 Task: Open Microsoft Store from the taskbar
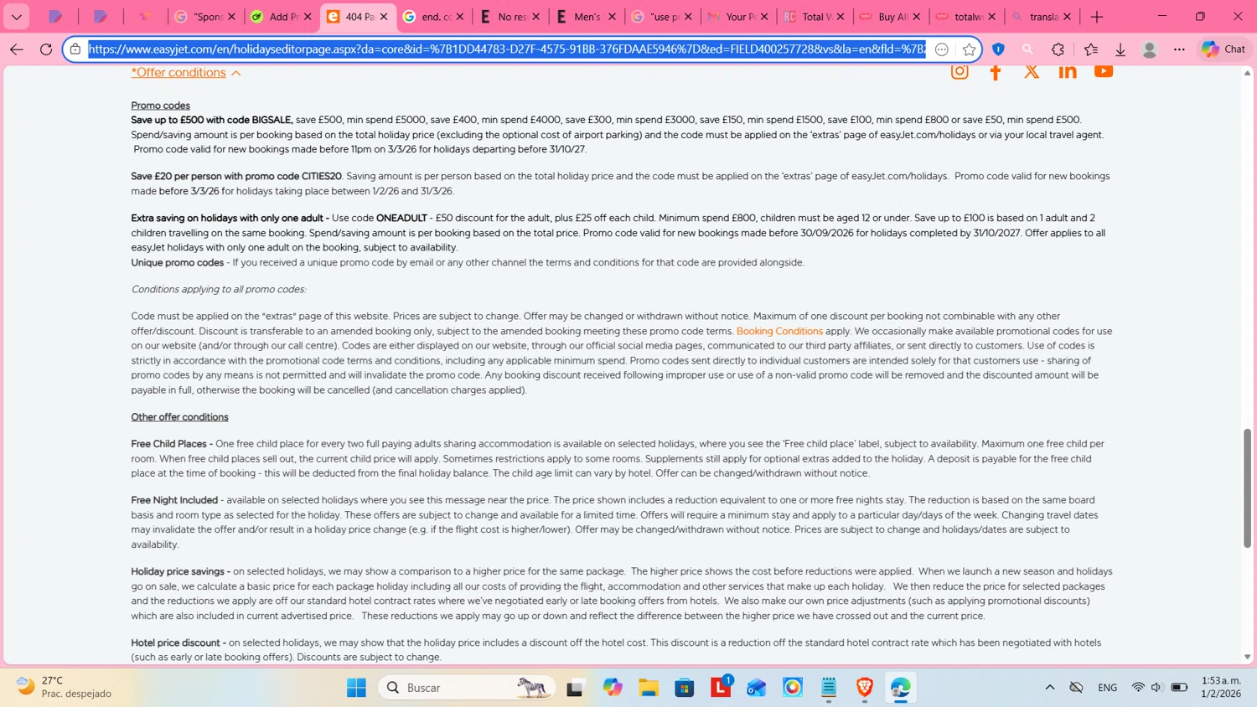685,688
